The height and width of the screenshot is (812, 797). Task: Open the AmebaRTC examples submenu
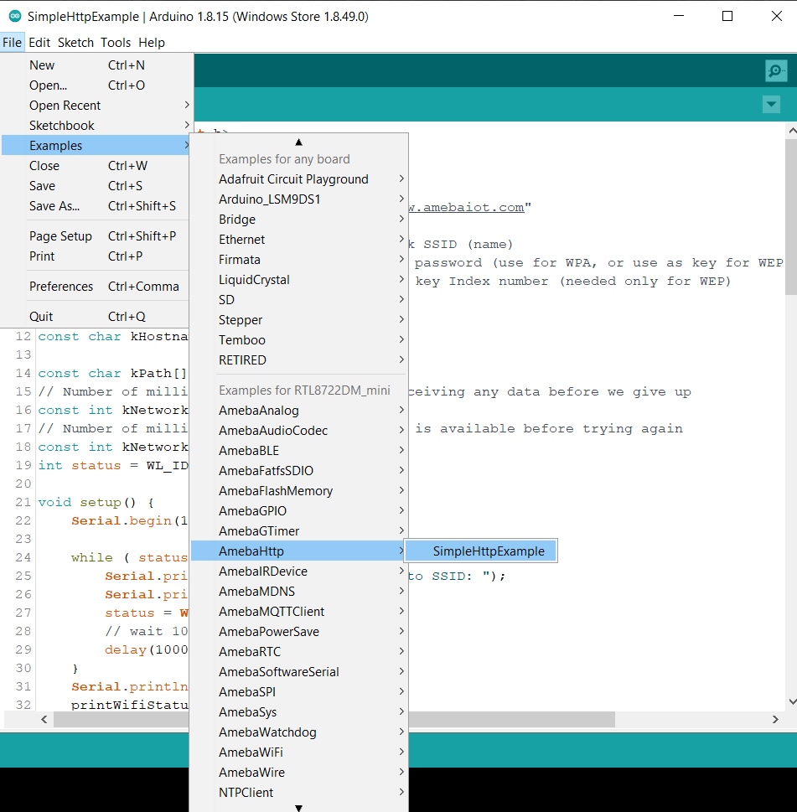[299, 652]
